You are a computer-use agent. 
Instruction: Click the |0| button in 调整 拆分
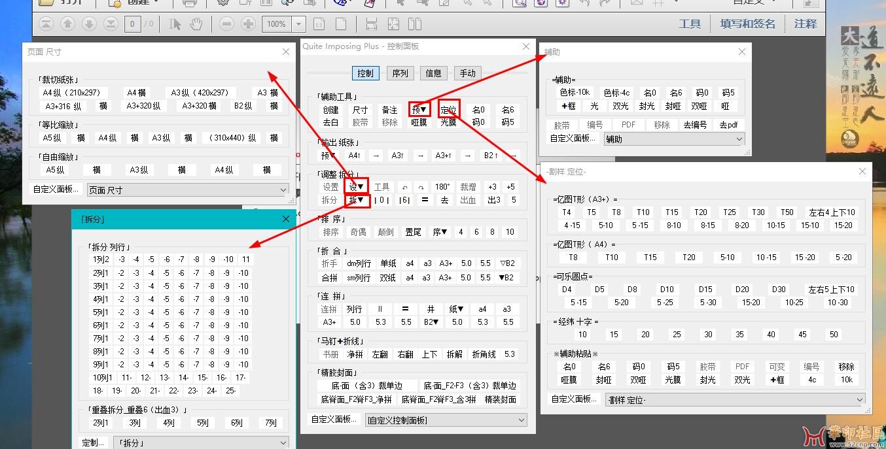(382, 200)
